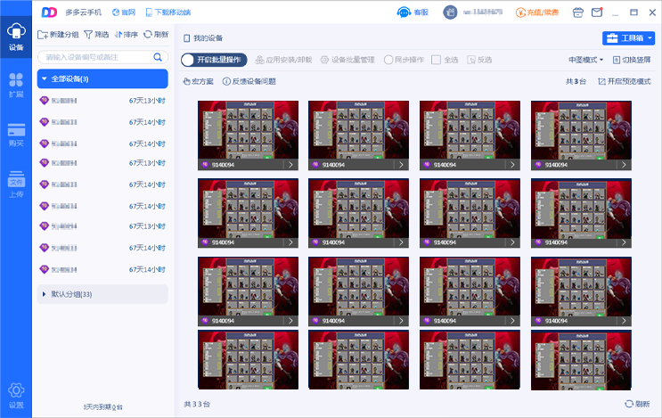Image resolution: width=662 pixels, height=418 pixels.
Task: Collapse the 全部设备(3) group
Action: tap(102, 79)
